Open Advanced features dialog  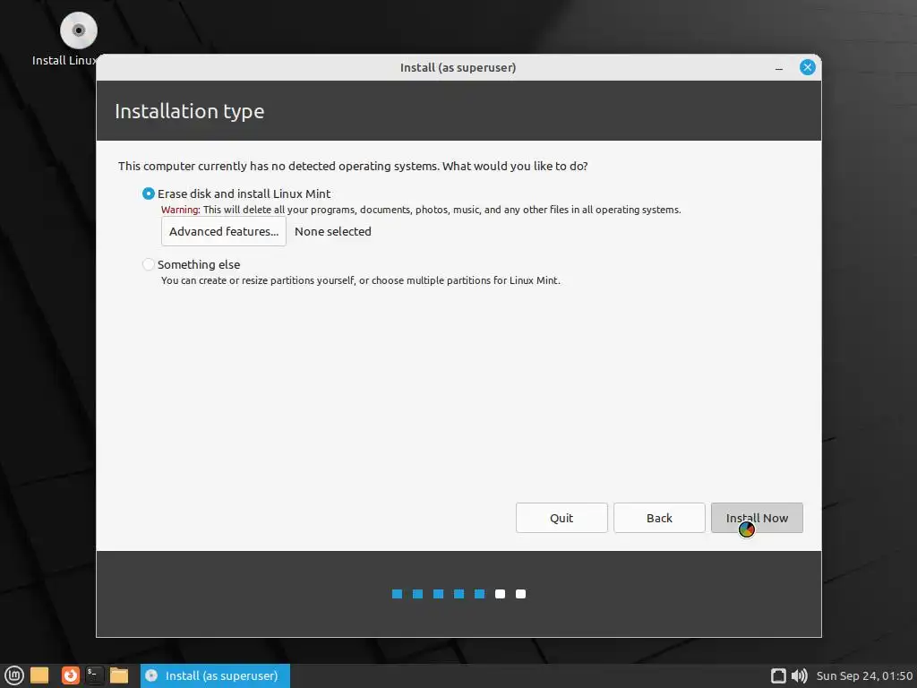[223, 231]
